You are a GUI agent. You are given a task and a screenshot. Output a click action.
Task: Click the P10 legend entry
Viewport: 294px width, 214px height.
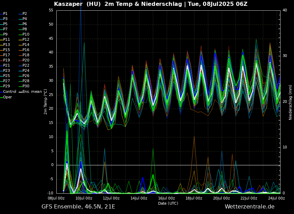[x=26, y=34]
